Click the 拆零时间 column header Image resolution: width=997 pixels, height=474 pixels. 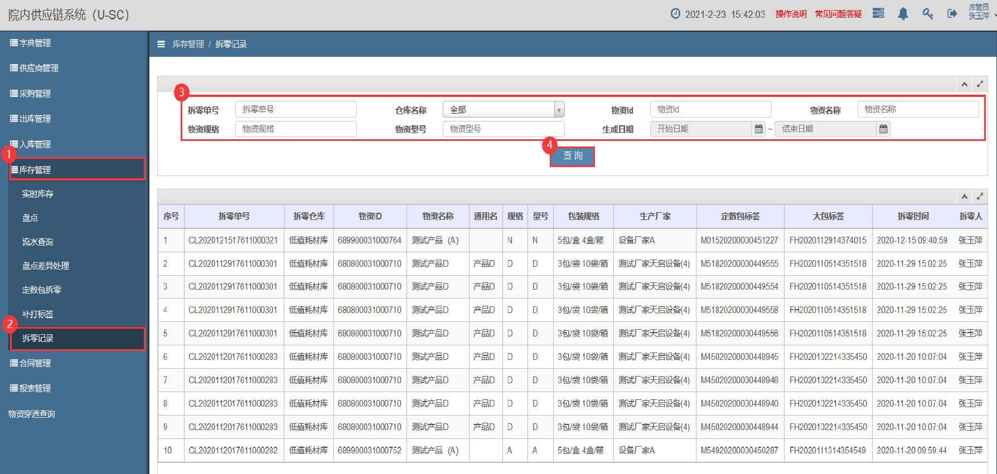913,216
